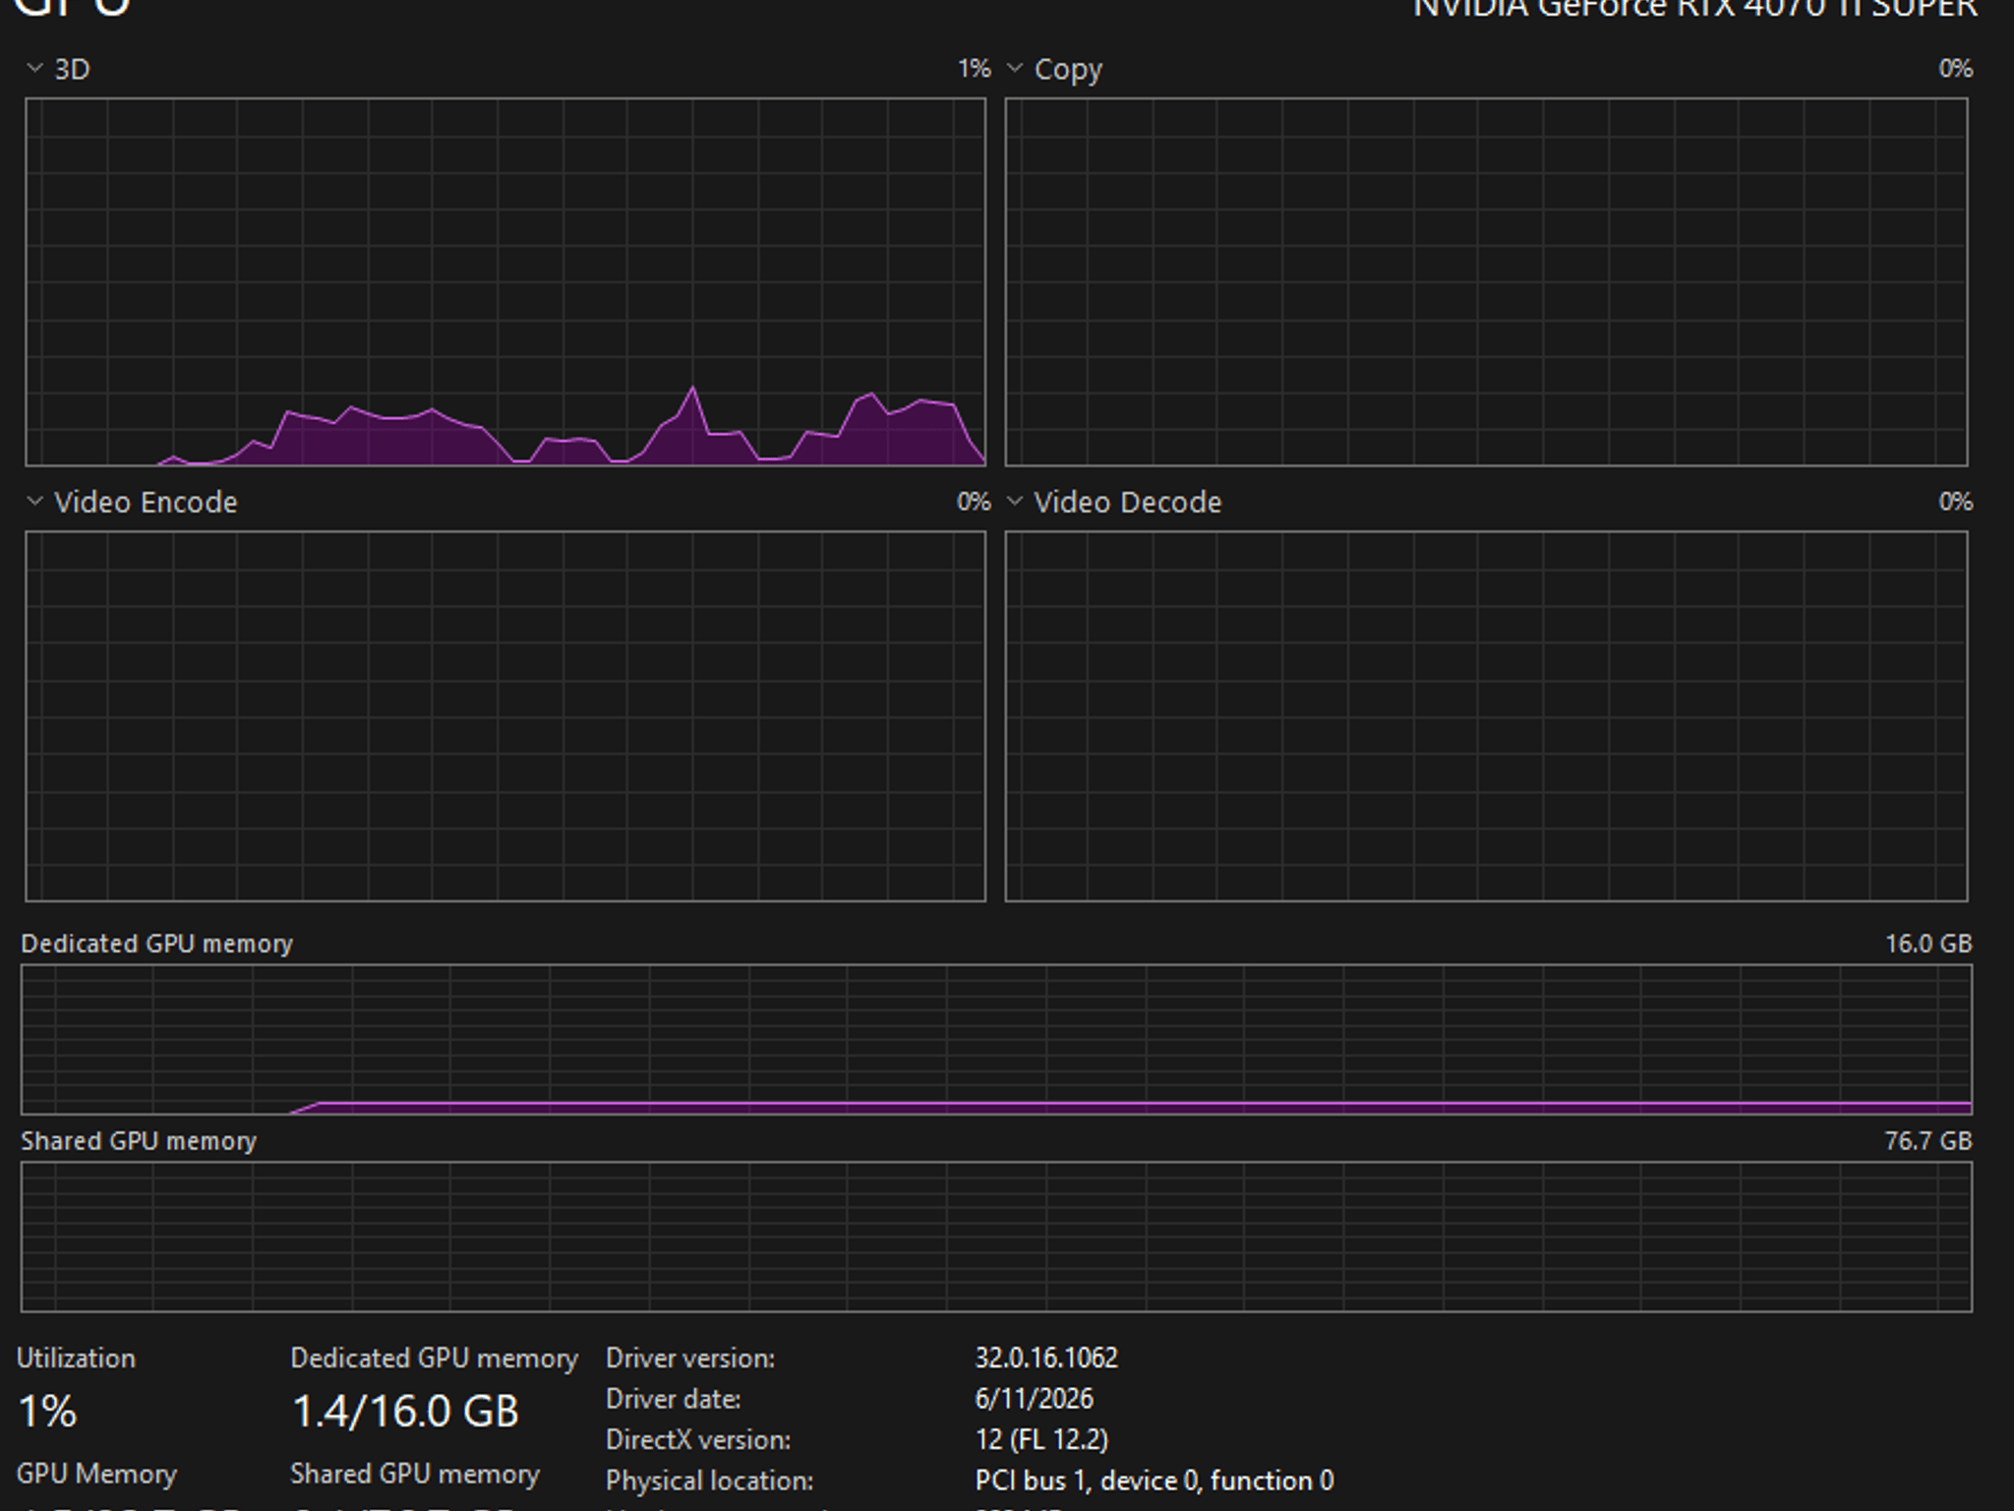Select the Copy 0% usage value
The width and height of the screenshot is (2014, 1511).
pos(1955,69)
